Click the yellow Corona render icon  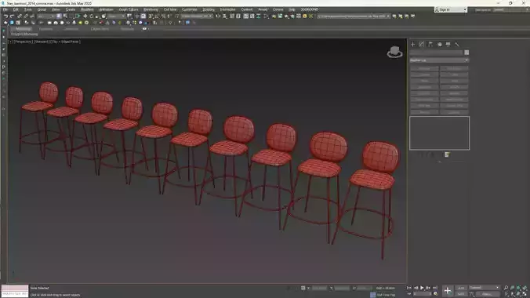tap(304, 16)
